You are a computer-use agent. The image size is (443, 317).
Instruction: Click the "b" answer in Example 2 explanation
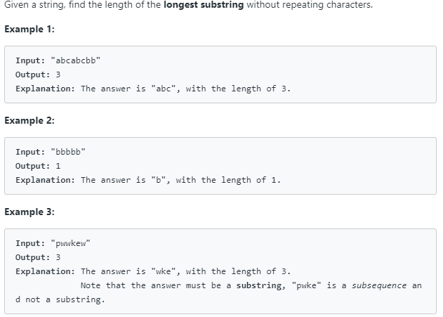159,180
